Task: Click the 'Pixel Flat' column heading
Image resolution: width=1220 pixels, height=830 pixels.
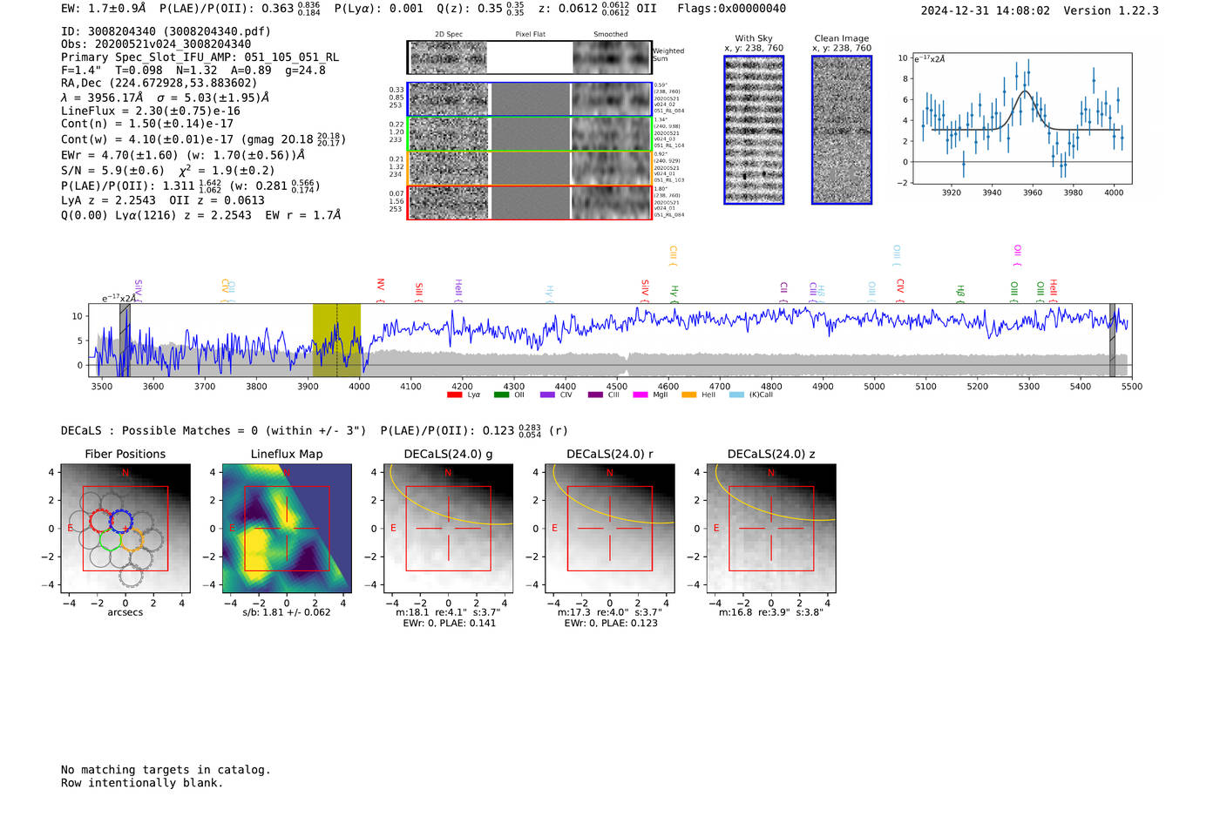Action: [x=530, y=35]
